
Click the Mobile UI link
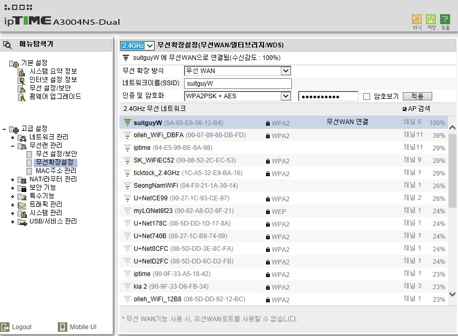[x=83, y=327]
